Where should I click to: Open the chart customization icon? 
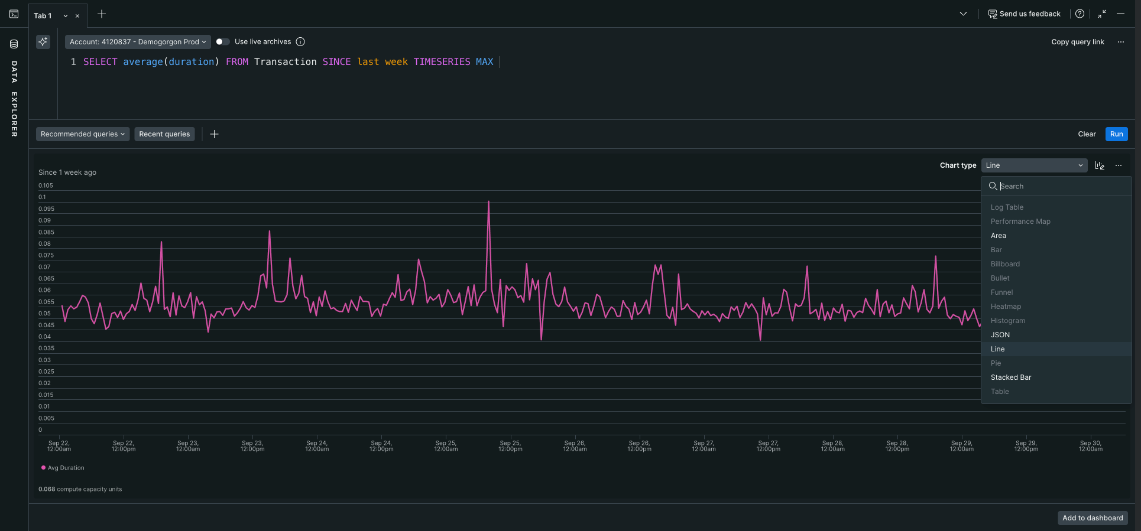click(x=1100, y=166)
